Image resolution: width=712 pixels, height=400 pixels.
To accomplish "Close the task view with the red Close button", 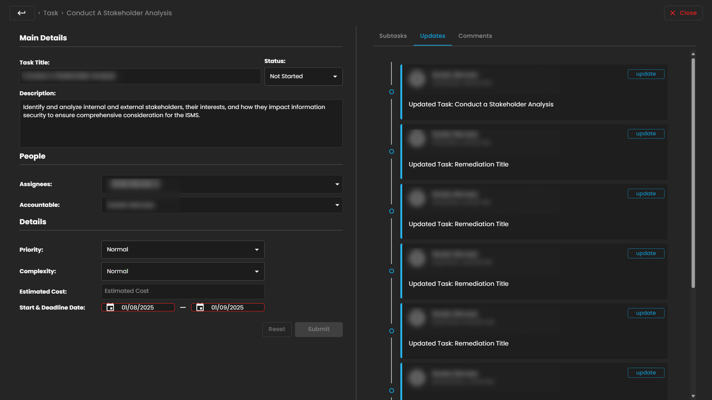I will (683, 13).
